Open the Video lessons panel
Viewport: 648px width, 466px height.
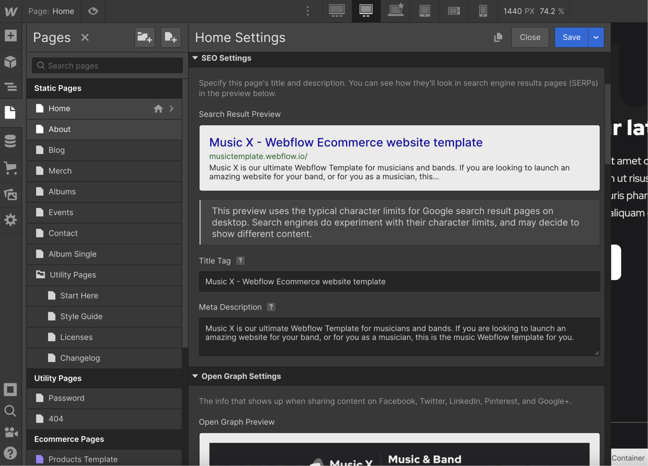tap(10, 432)
